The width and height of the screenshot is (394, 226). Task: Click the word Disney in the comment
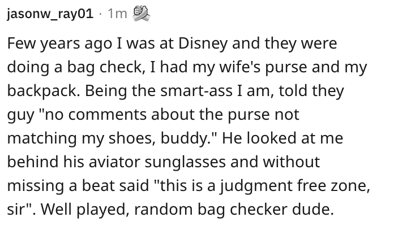pyautogui.click(x=203, y=44)
